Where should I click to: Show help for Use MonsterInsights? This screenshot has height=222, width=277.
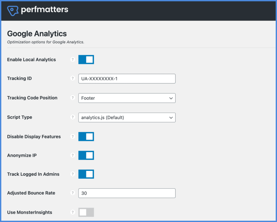pos(72,212)
